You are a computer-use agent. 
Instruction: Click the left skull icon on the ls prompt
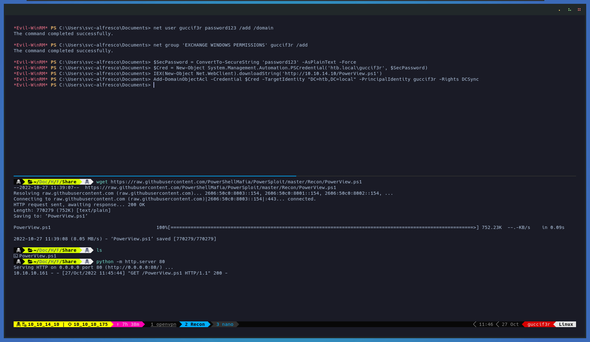[18, 250]
